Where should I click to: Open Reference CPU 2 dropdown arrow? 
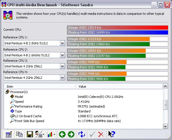[62, 55]
